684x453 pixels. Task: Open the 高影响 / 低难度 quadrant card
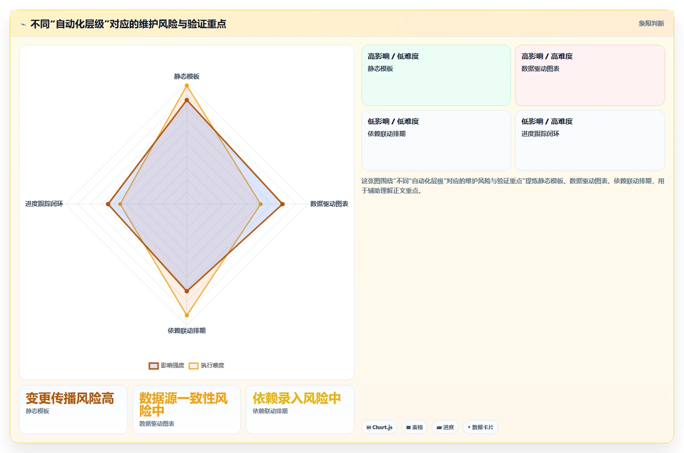436,75
